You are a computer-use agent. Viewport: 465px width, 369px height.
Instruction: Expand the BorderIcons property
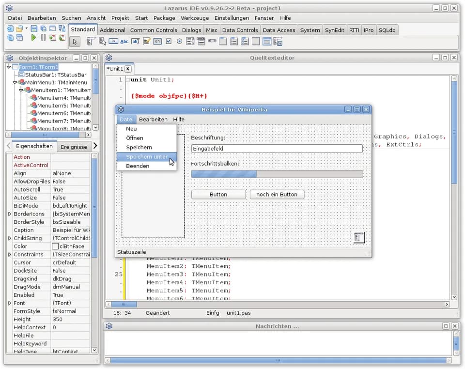(x=9, y=214)
